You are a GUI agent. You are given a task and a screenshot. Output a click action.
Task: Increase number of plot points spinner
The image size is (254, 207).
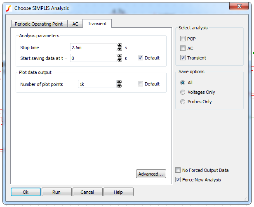120,82
